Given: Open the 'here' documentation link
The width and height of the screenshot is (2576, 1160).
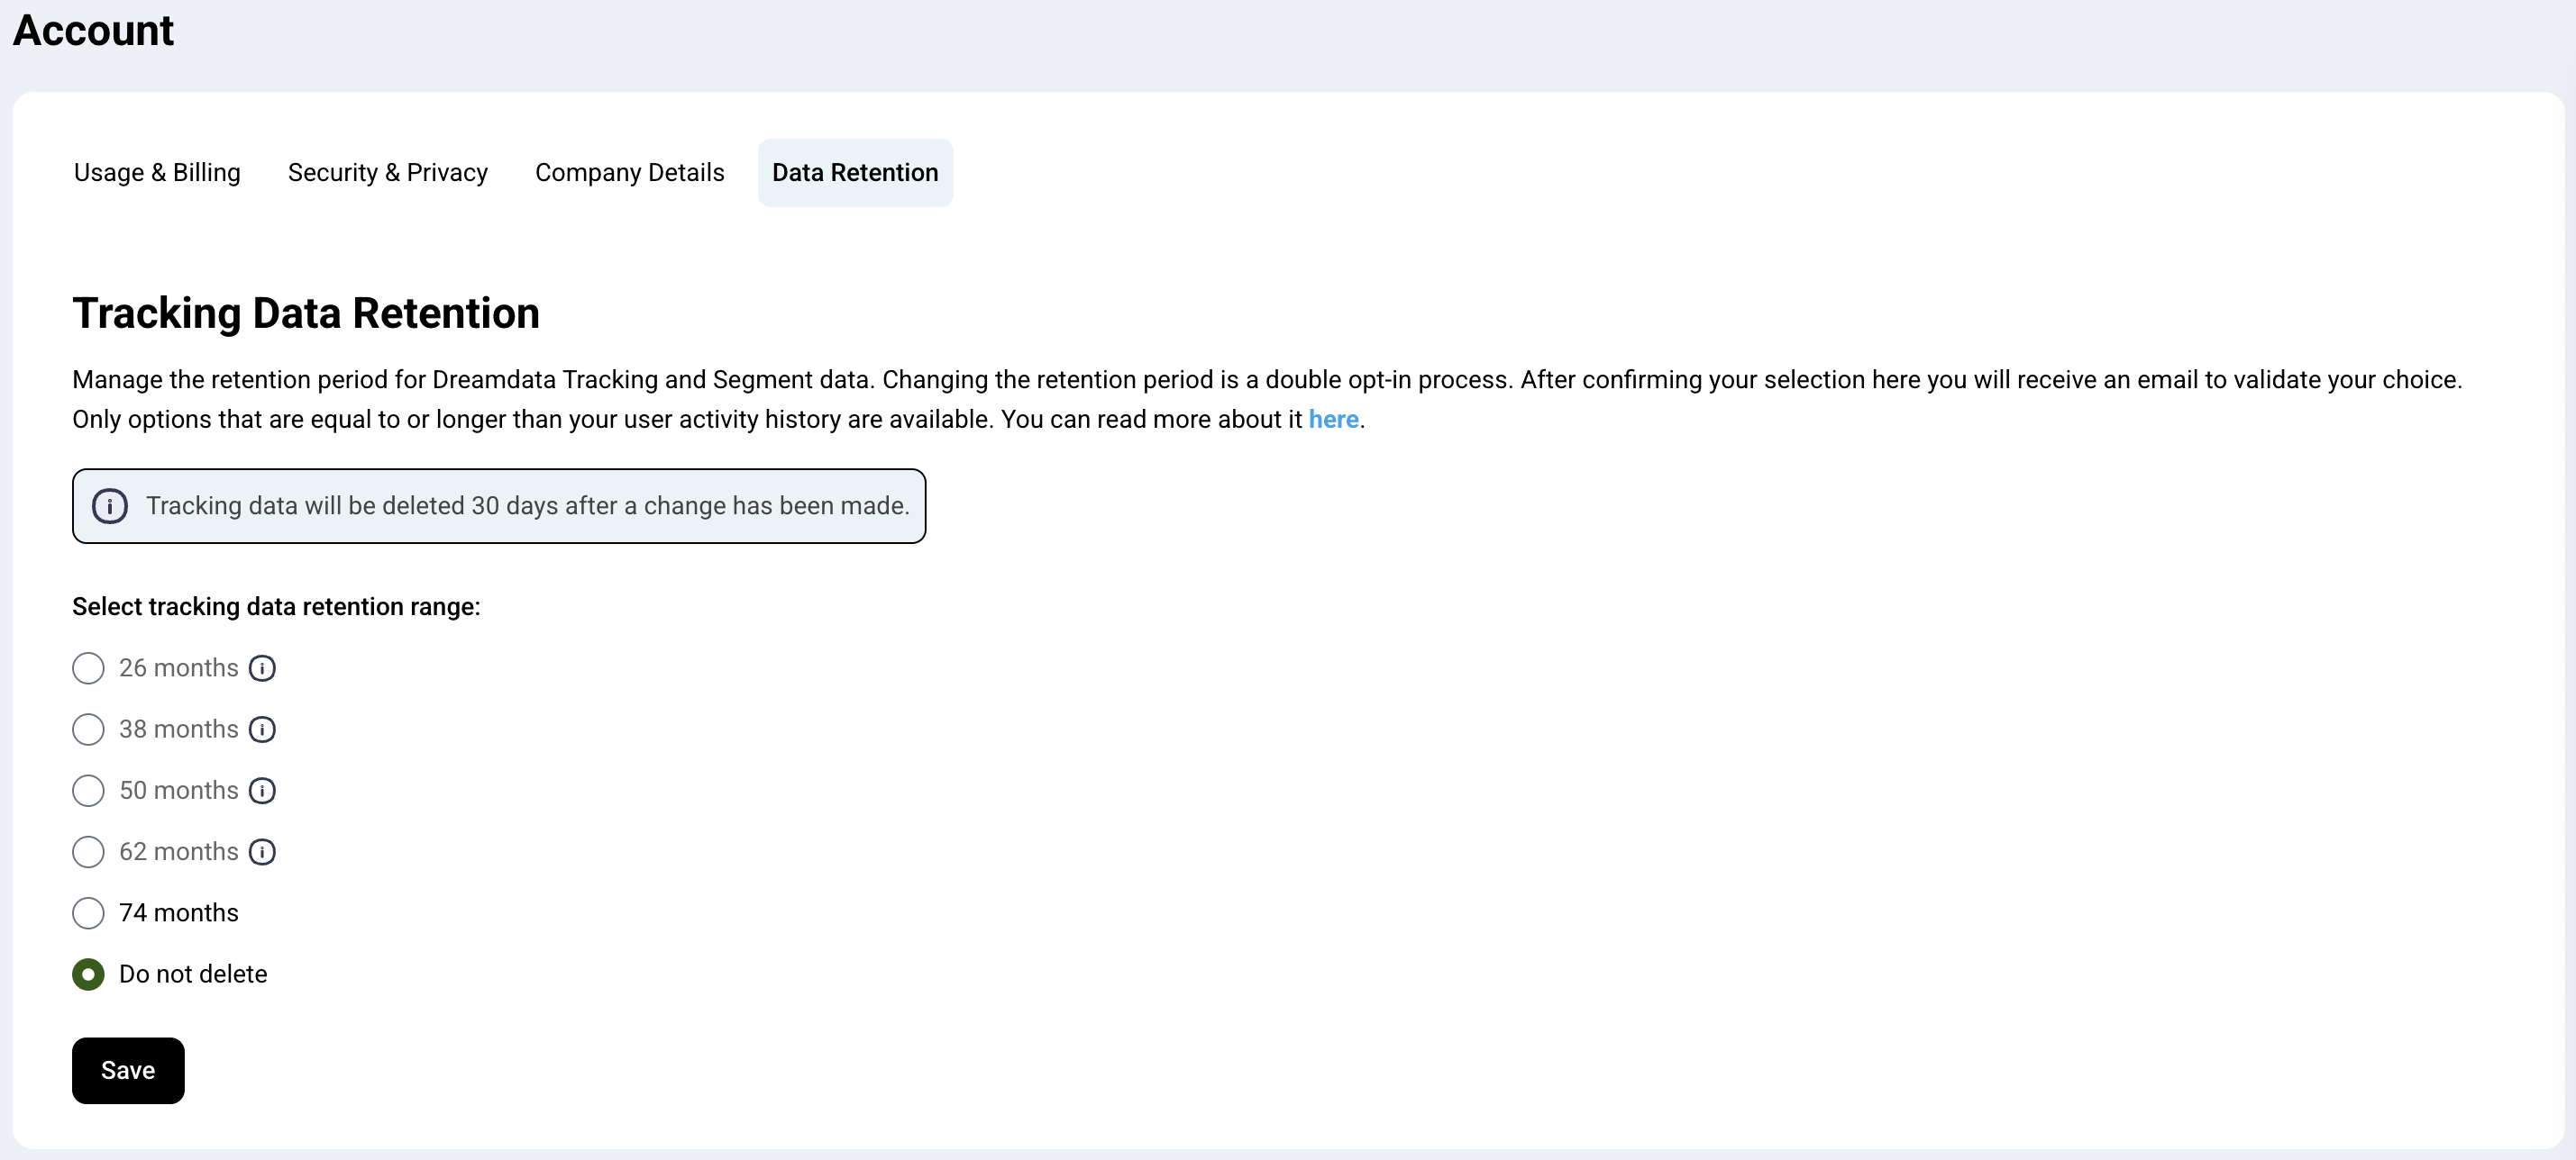Looking at the screenshot, I should click(1333, 420).
